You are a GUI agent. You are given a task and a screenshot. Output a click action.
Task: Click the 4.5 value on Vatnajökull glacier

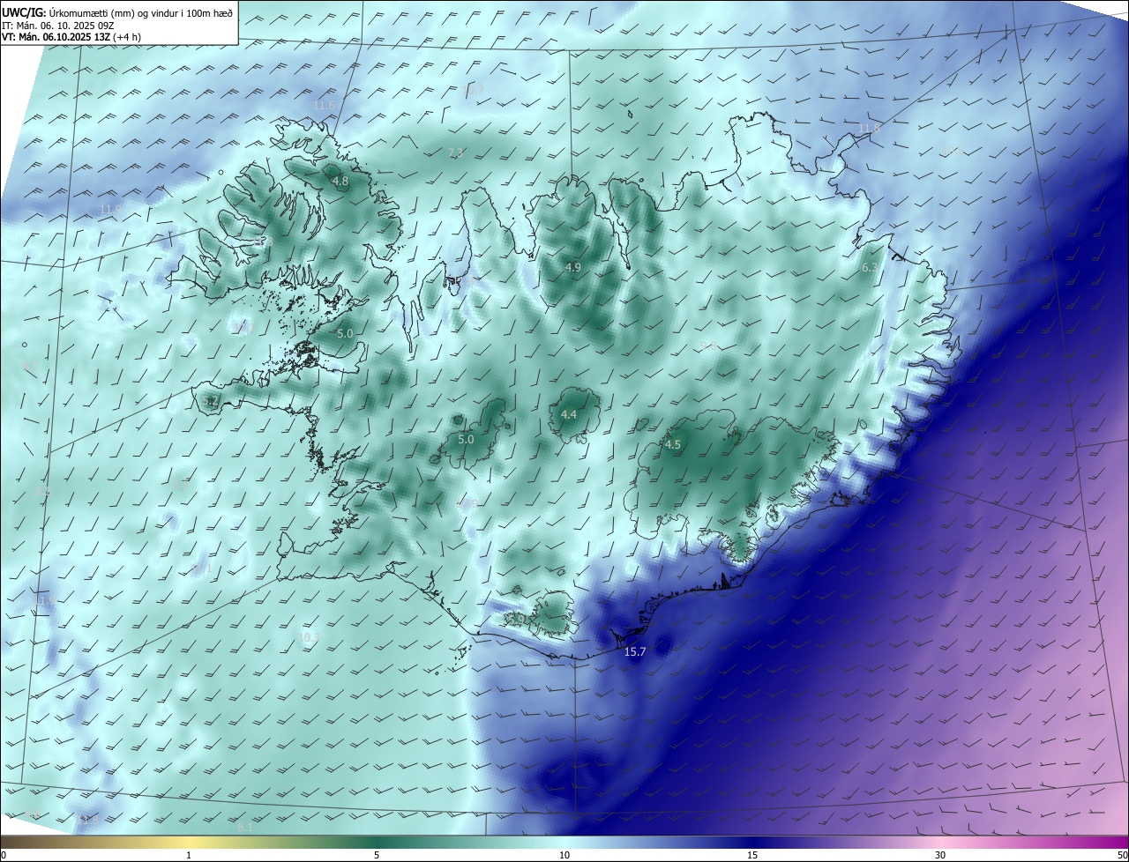coord(673,444)
